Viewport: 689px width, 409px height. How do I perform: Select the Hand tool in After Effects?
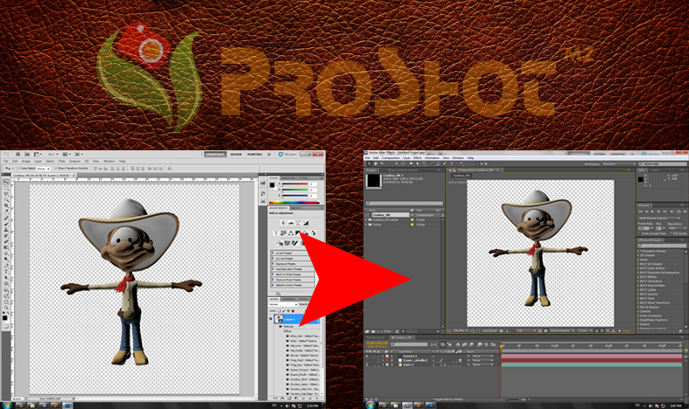376,163
